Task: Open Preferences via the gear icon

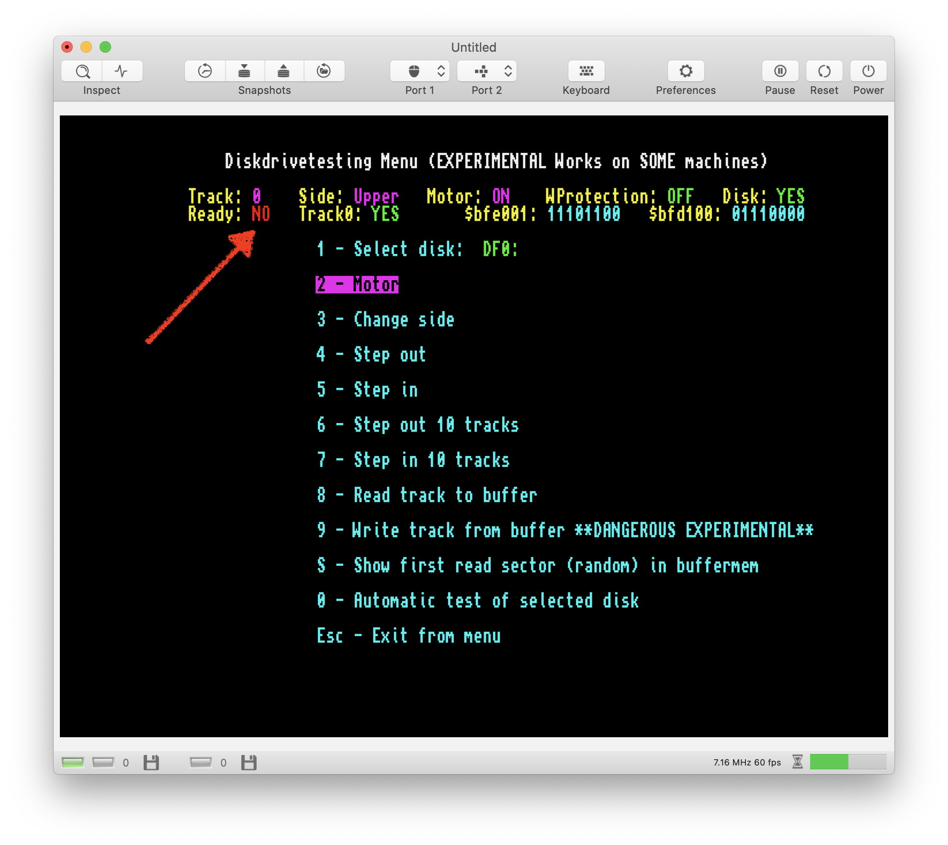Action: [686, 71]
